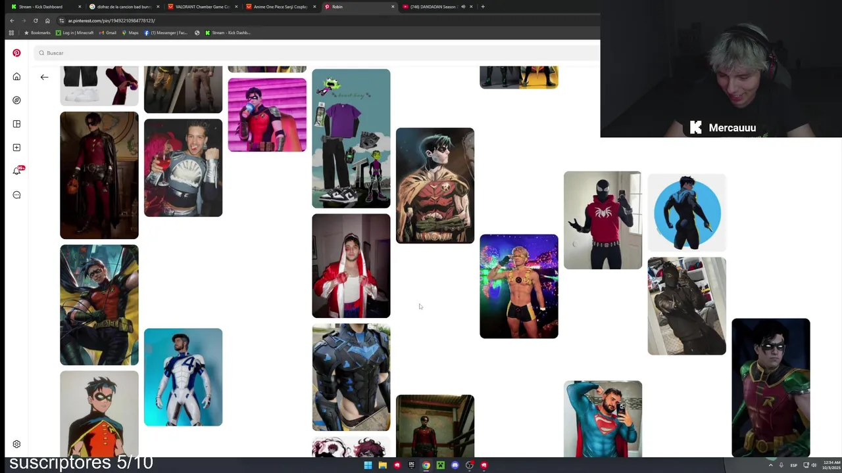842x473 pixels.
Task: Open Log in | Minecraft bookmark
Action: [74, 32]
